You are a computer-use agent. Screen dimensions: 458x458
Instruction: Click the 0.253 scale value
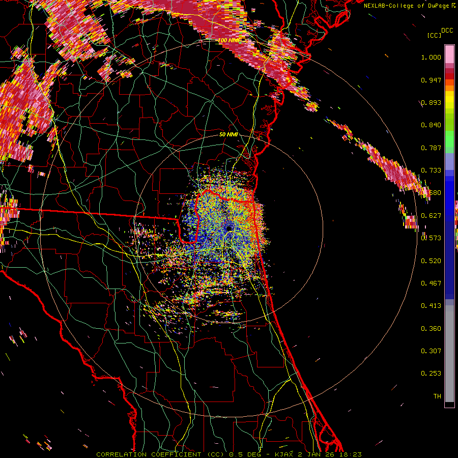[431, 374]
